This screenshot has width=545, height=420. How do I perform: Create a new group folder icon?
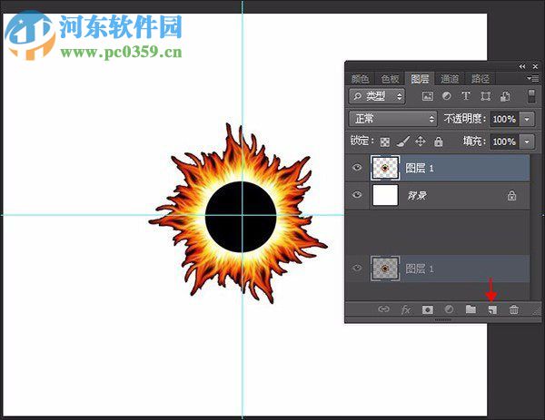pos(471,309)
